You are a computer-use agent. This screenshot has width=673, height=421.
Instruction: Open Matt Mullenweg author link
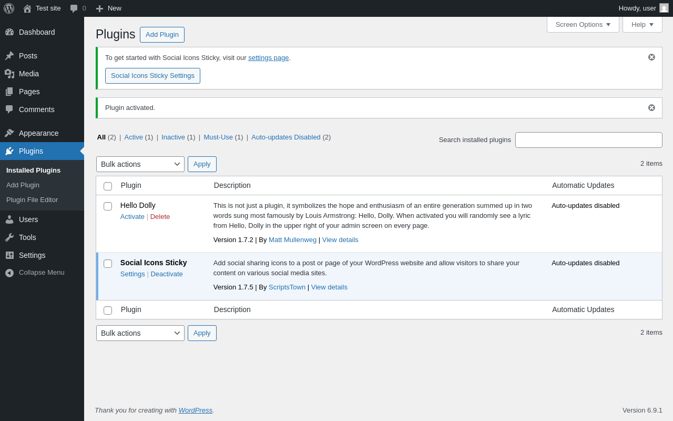[x=292, y=240]
